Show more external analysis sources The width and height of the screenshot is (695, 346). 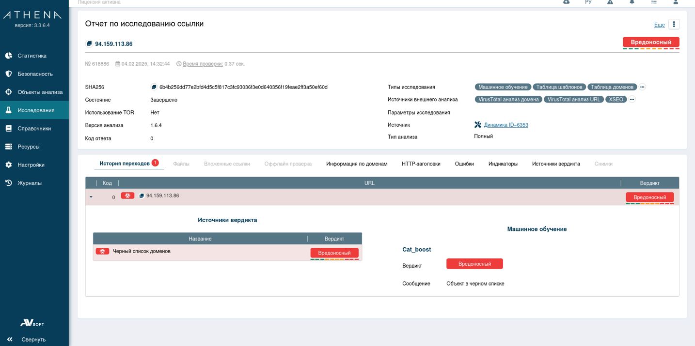(x=632, y=99)
